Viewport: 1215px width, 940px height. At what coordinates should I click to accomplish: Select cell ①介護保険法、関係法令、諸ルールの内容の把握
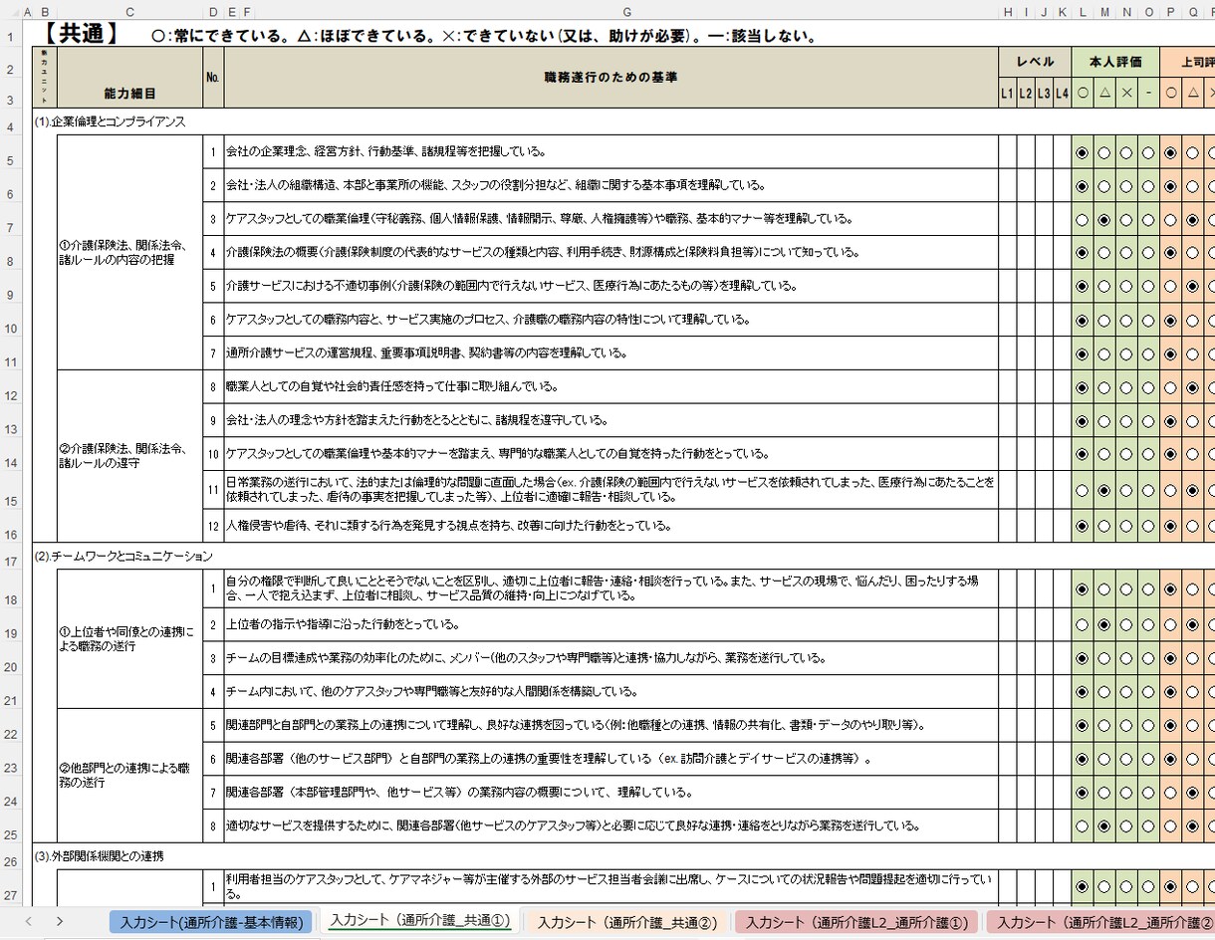[129, 253]
